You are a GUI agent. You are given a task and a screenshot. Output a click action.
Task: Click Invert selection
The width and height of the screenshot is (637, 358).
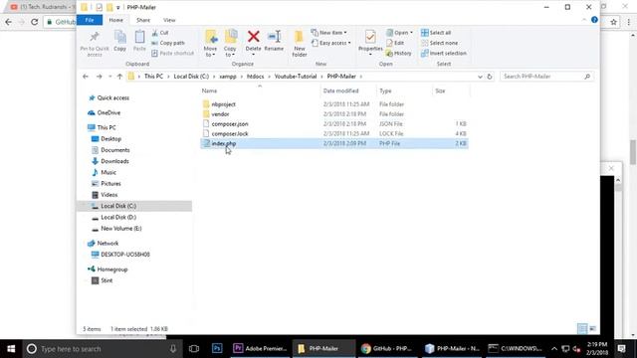point(444,53)
